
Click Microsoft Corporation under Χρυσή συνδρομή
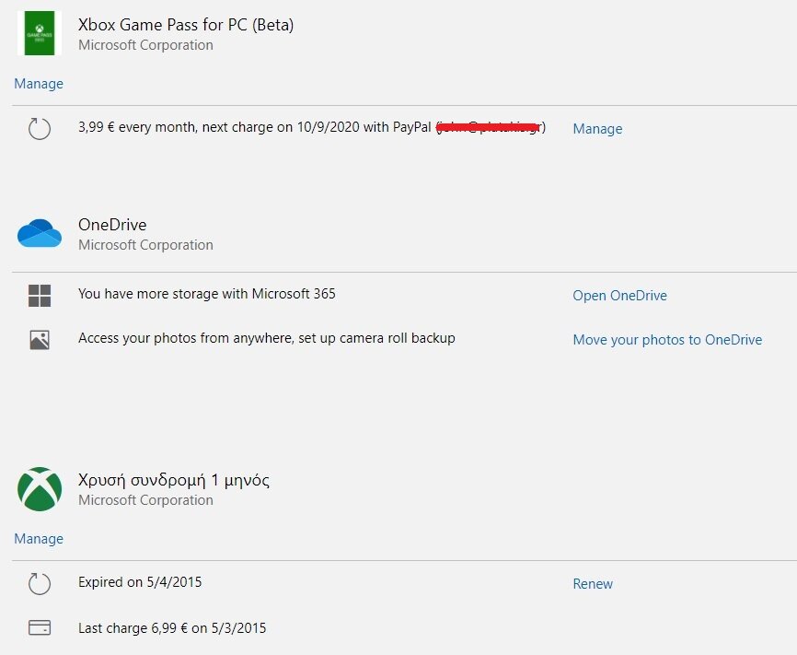pos(146,500)
